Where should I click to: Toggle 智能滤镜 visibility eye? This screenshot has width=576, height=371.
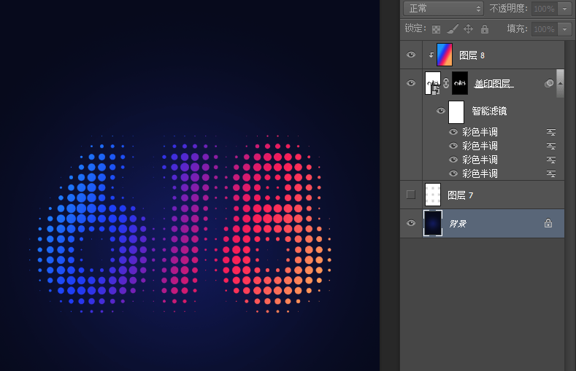pos(441,111)
